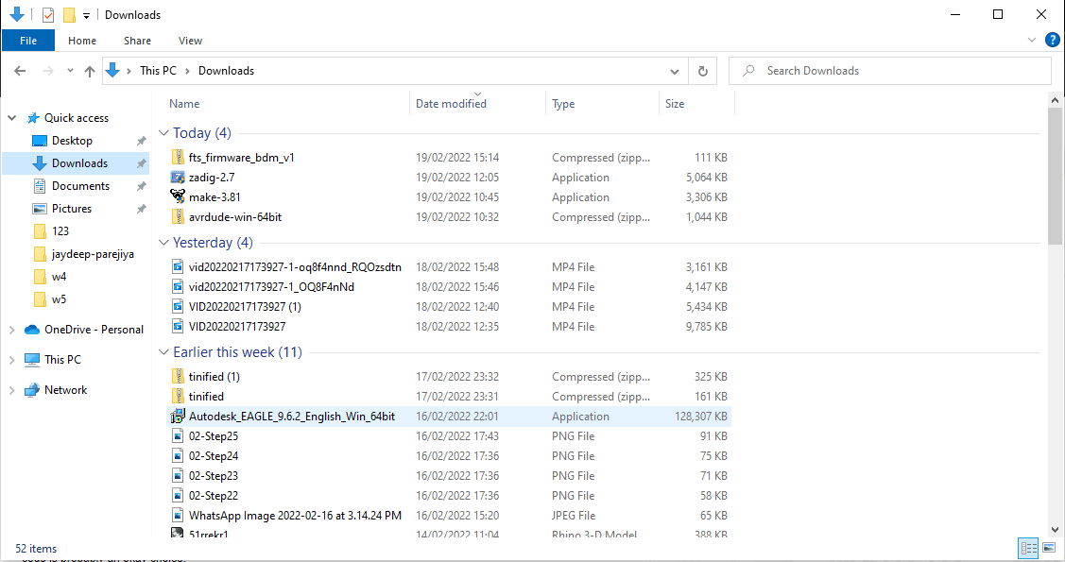Viewport: 1065px width, 562px height.
Task: Expand the This PC tree node
Action: (11, 360)
